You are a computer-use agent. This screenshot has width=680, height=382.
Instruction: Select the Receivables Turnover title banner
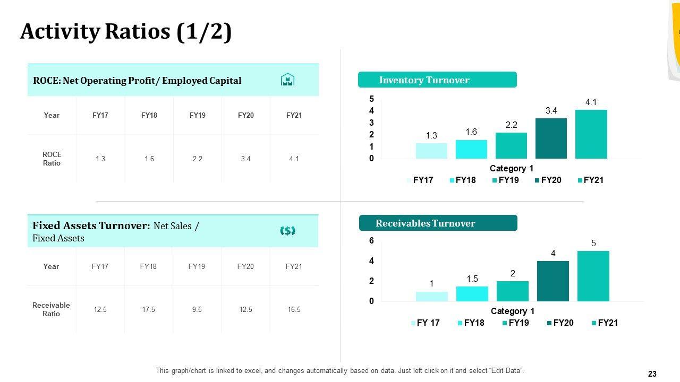tap(438, 223)
